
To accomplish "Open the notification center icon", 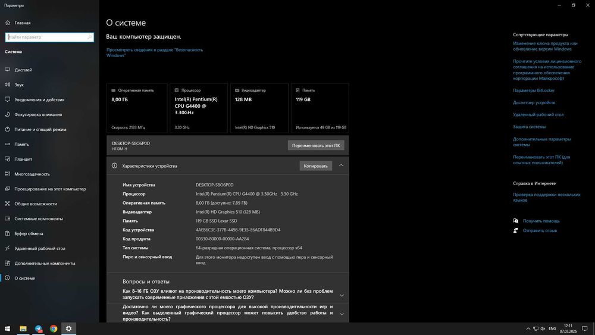I will [x=585, y=328].
